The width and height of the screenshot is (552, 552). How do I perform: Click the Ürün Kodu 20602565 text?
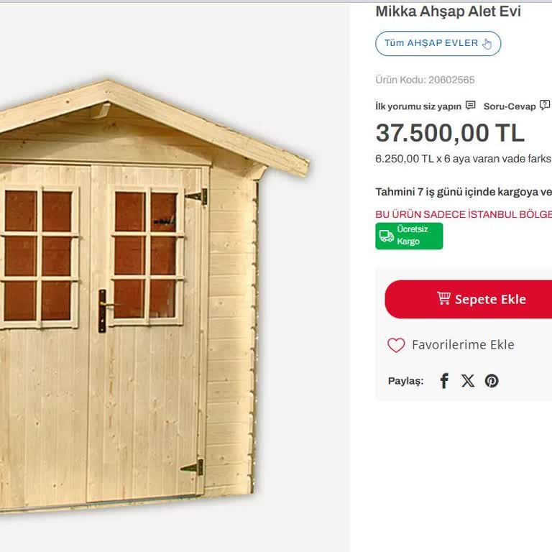425,80
